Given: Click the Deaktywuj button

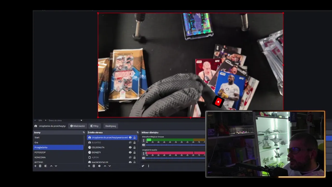Looking at the screenshot, I should click(111, 126).
